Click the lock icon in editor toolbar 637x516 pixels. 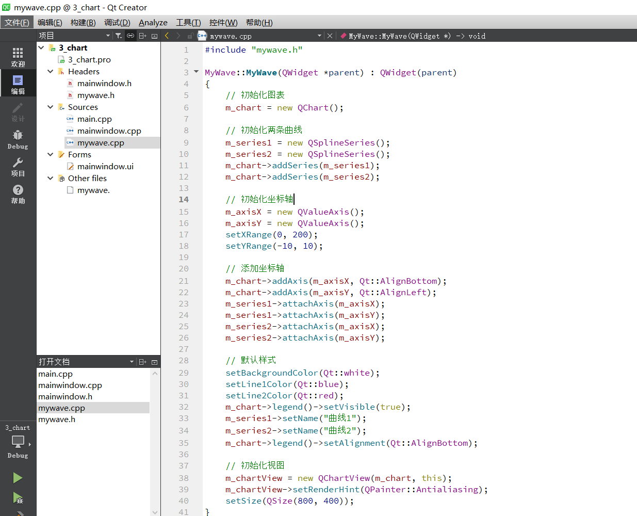(190, 36)
